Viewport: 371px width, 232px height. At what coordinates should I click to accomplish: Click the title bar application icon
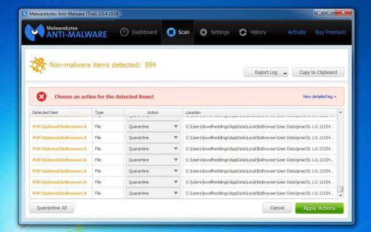pos(24,14)
